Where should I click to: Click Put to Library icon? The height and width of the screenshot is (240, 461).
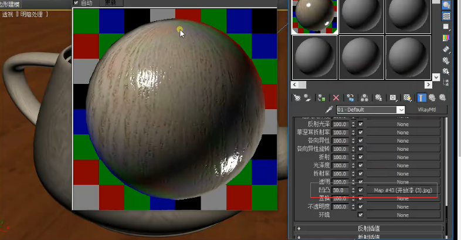point(379,97)
